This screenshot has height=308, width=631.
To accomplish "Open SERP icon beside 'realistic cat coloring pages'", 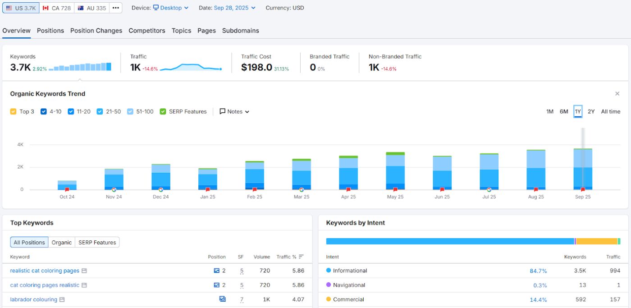I will [x=84, y=271].
